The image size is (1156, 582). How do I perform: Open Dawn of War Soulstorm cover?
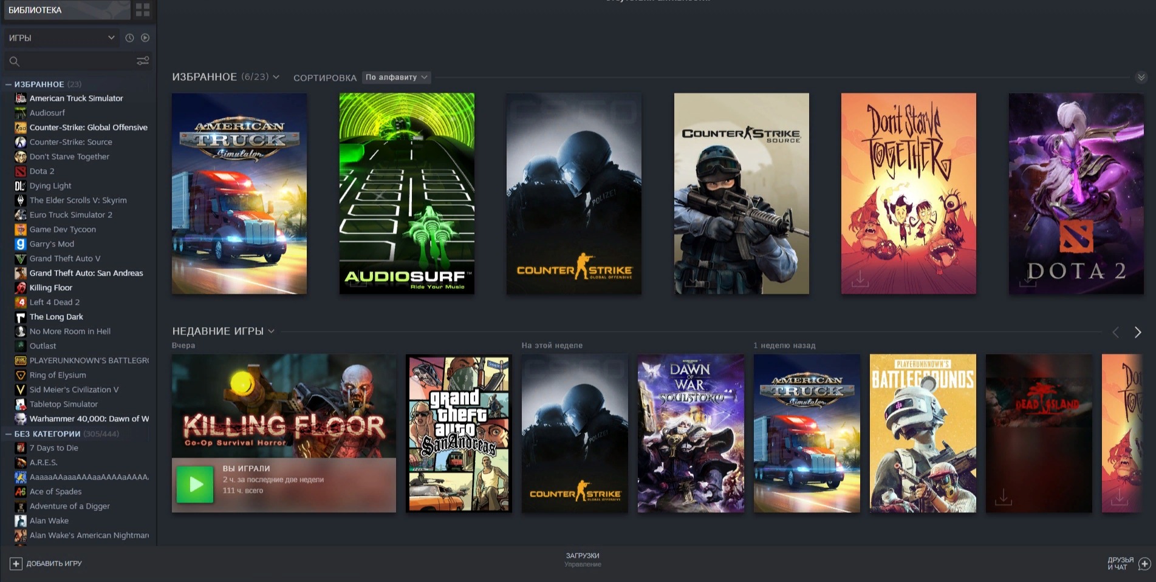[x=691, y=433]
